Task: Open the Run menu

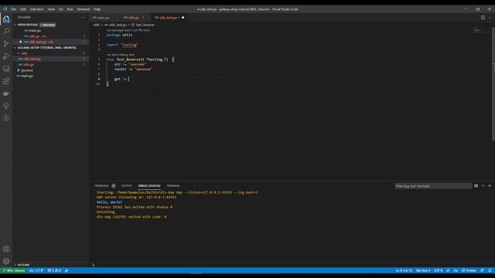Action: point(70,9)
